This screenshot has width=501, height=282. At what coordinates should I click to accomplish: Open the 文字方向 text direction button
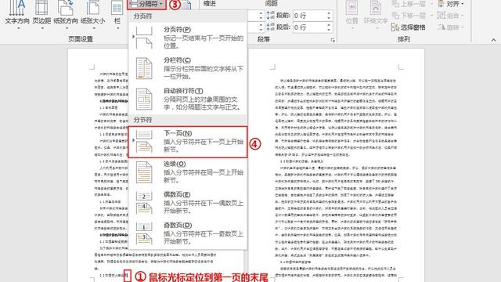(17, 14)
